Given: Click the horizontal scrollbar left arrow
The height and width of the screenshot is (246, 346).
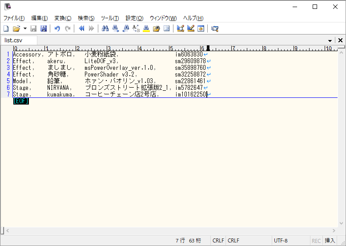Looking at the screenshot, I should tap(8, 230).
